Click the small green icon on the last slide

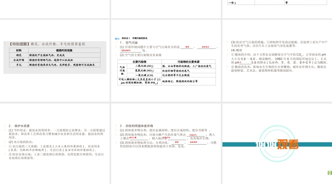pyautogui.click(x=330, y=173)
